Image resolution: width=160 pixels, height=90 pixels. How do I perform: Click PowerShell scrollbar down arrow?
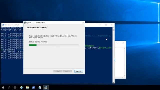click(113, 82)
